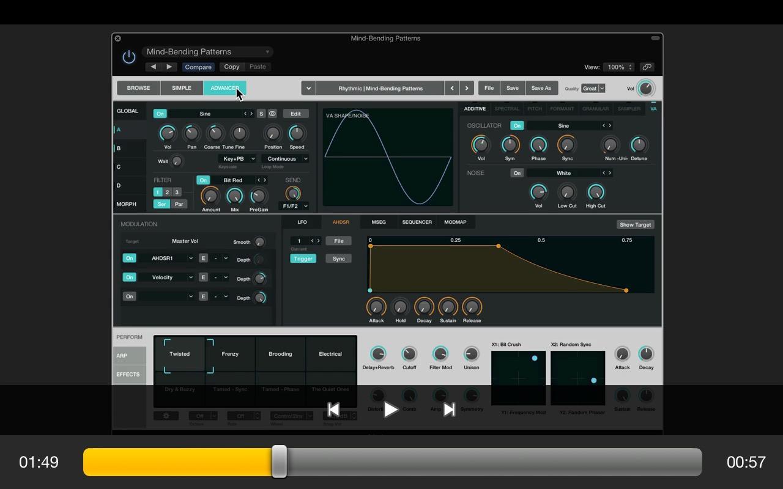Adjust the oscillator A Pan knob
783x489 pixels.
(191, 133)
